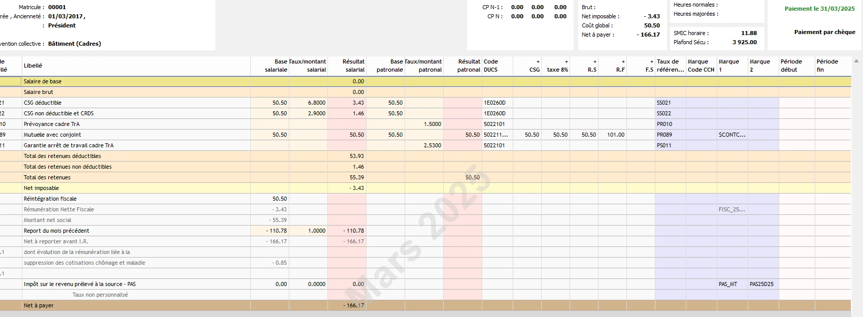The height and width of the screenshot is (317, 863).
Task: Click the "SCONTC..." Marque 1 cell
Action: [732, 135]
